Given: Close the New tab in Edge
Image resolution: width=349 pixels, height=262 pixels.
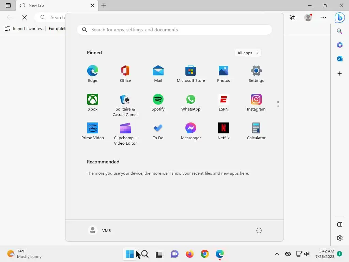Looking at the screenshot, I should click(93, 5).
